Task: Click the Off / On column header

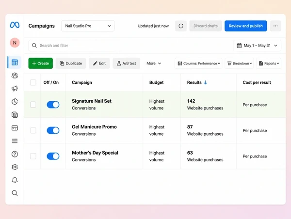Action: click(51, 82)
